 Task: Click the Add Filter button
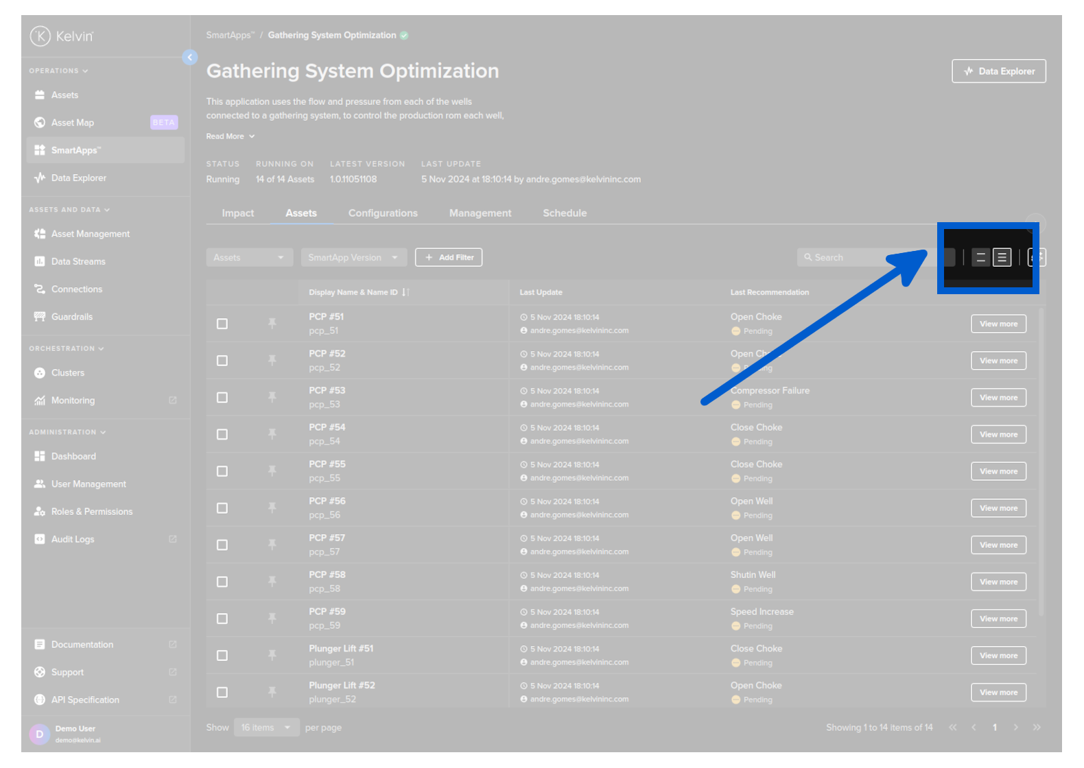449,258
